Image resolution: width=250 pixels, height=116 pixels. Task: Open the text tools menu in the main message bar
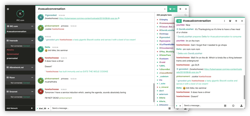tap(170, 108)
